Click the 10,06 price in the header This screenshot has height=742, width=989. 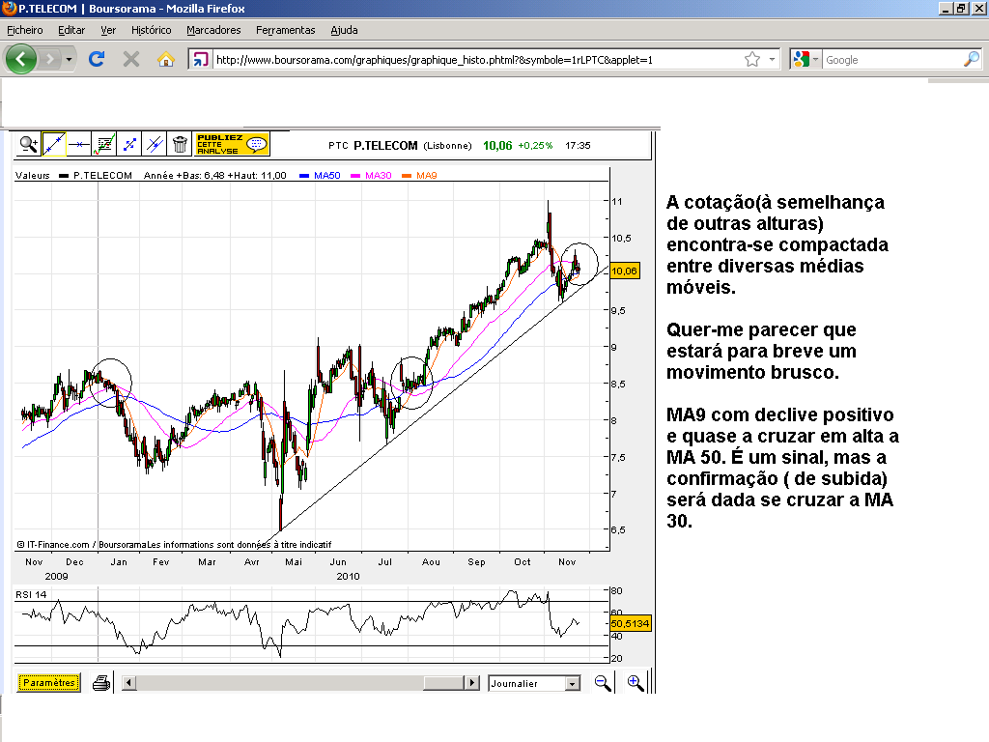497,146
